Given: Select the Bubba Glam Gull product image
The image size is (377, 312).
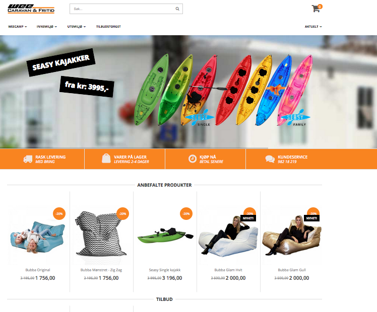Looking at the screenshot, I should (292, 235).
